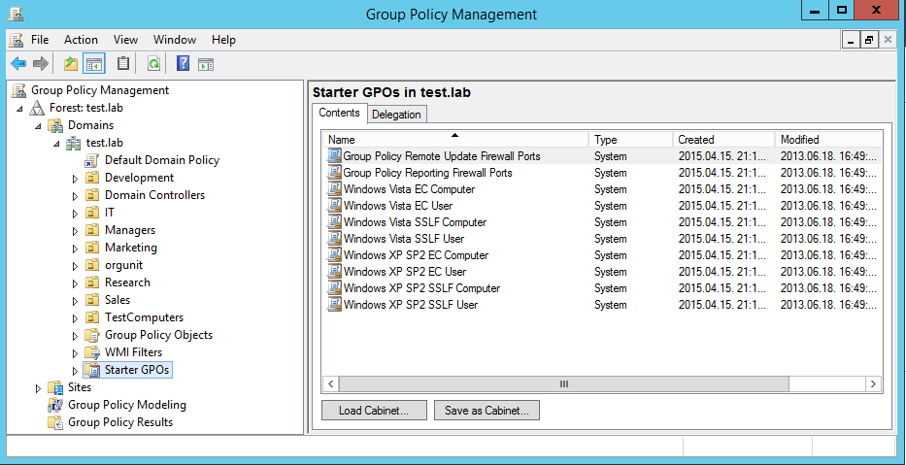Click icon of Windows Vista EC Computer row
The image size is (906, 465).
335,189
